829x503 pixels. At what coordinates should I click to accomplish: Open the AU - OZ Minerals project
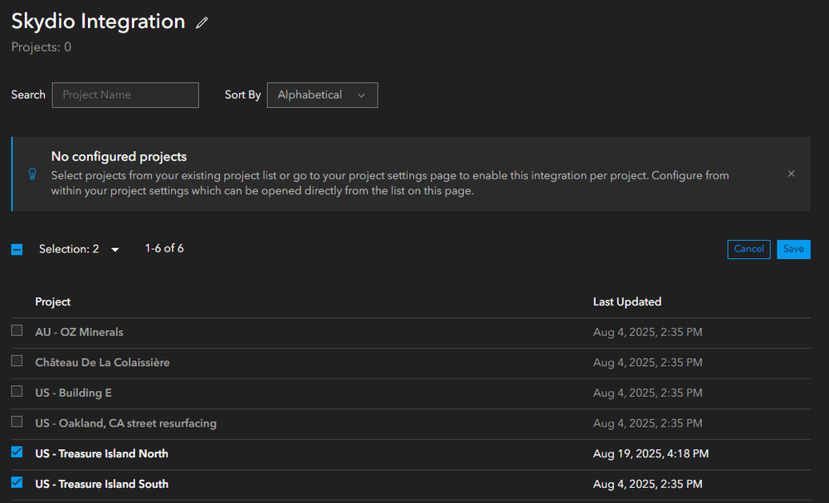[79, 332]
